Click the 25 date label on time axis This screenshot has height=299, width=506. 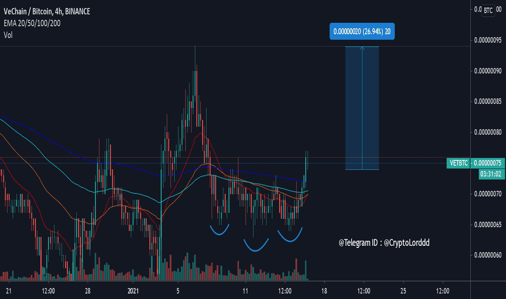(x=403, y=291)
